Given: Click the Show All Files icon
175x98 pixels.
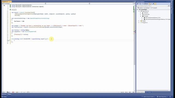Looking at the screenshot, I should pos(147,4).
